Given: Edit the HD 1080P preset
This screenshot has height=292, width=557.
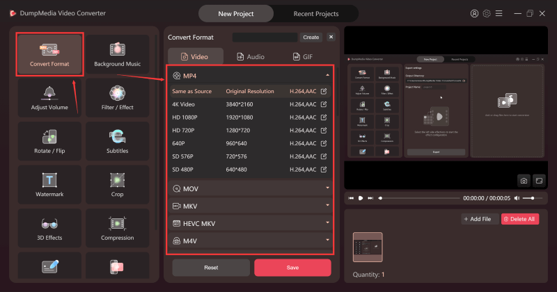Looking at the screenshot, I should coord(324,117).
